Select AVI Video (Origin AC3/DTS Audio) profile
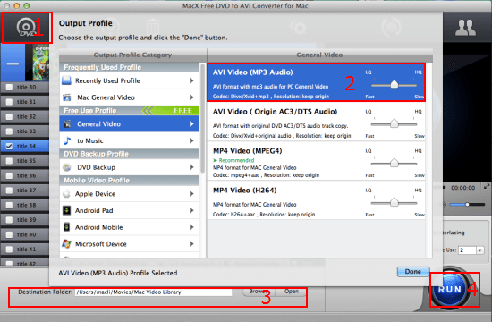This screenshot has width=492, height=322. click(x=316, y=122)
